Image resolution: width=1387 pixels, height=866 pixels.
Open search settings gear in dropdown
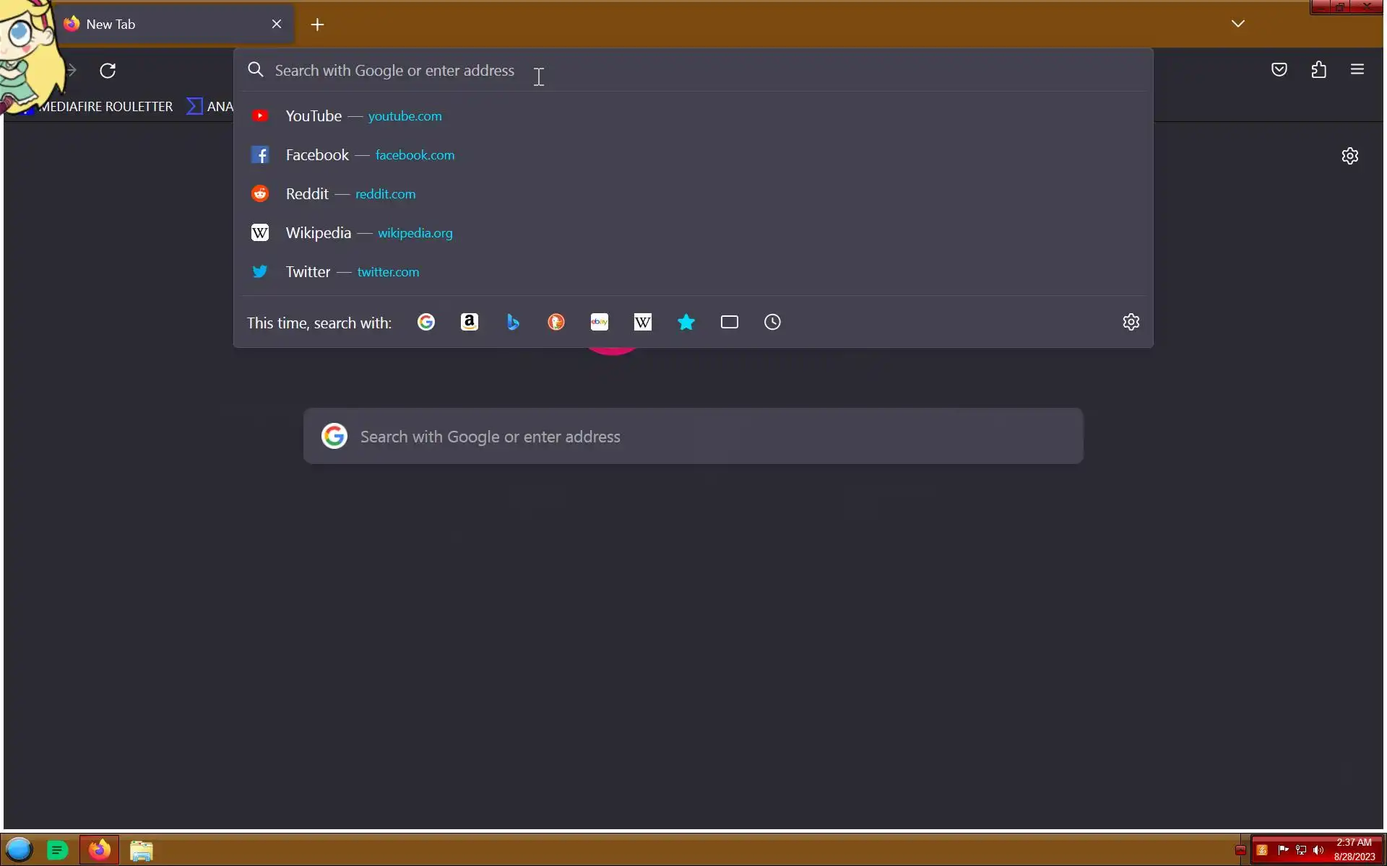[x=1131, y=322]
